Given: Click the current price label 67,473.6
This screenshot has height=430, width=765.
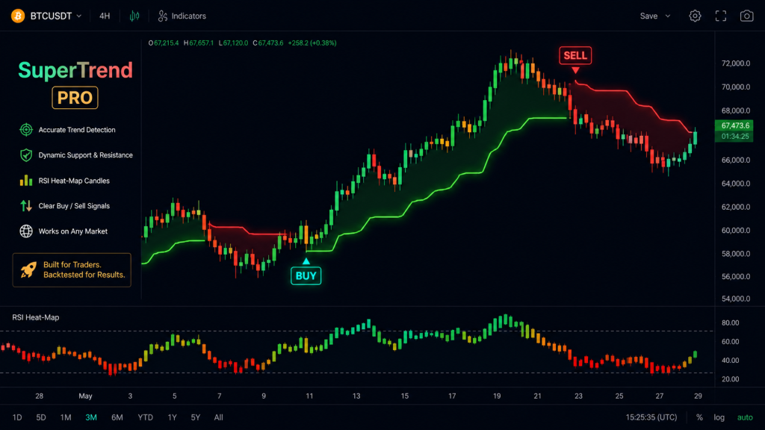Looking at the screenshot, I should (735, 125).
